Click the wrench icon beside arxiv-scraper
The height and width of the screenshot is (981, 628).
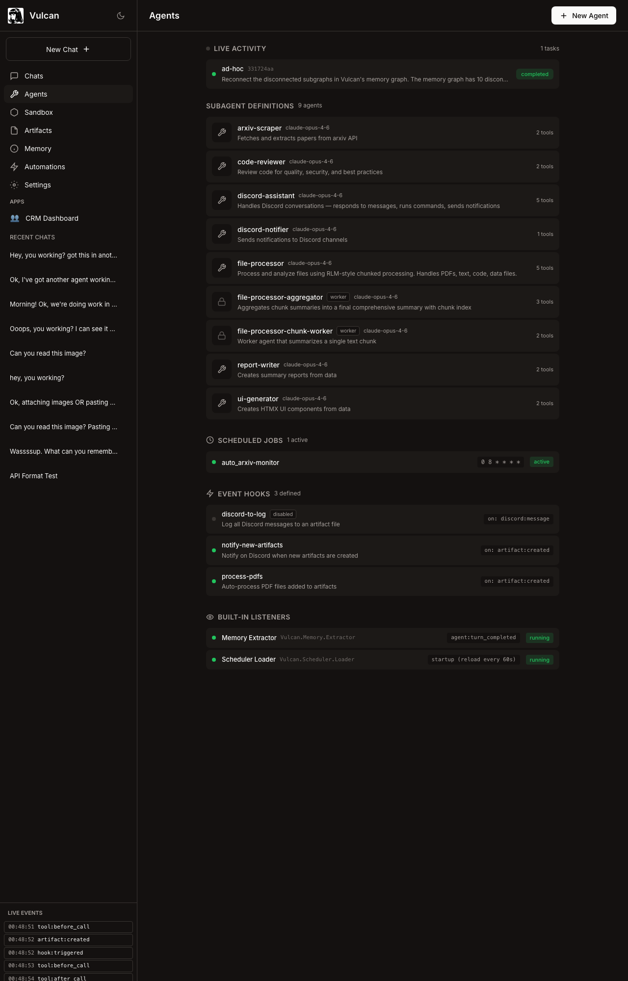click(222, 132)
